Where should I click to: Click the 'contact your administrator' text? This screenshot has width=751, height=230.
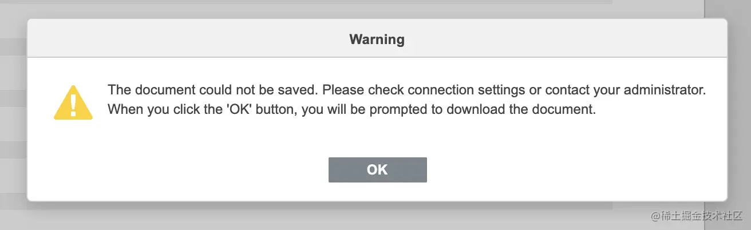tap(626, 90)
